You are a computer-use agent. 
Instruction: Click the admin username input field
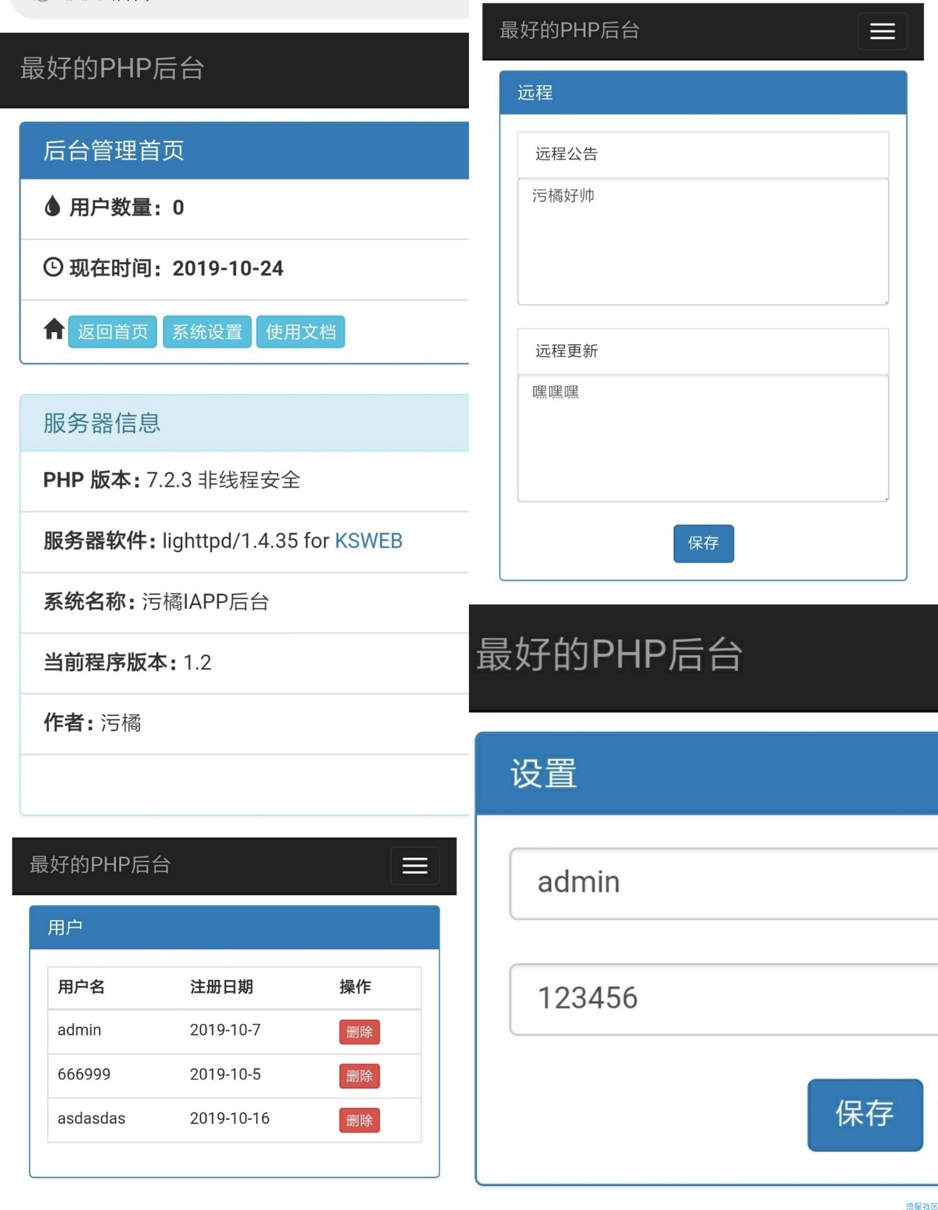pos(724,884)
